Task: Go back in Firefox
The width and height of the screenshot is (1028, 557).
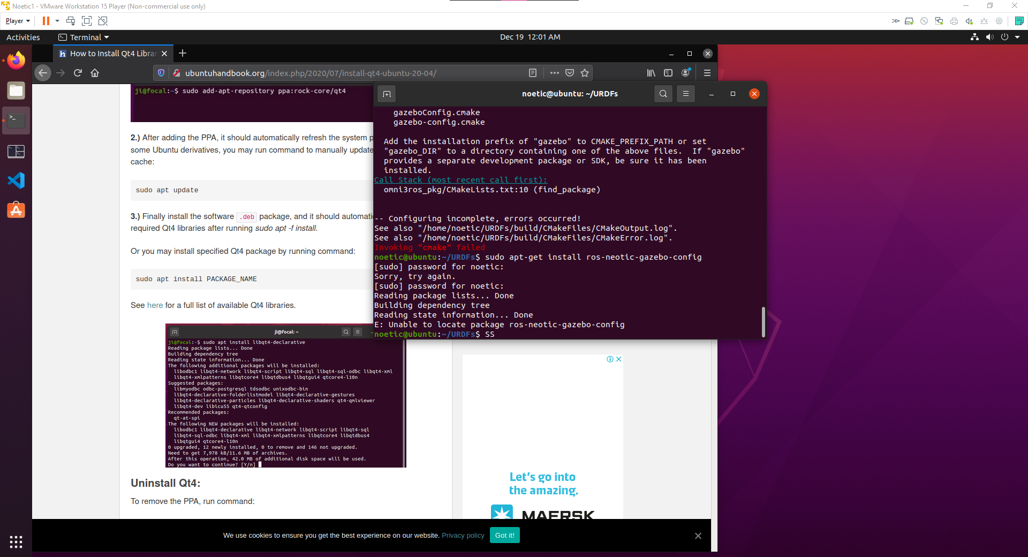Action: tap(43, 73)
